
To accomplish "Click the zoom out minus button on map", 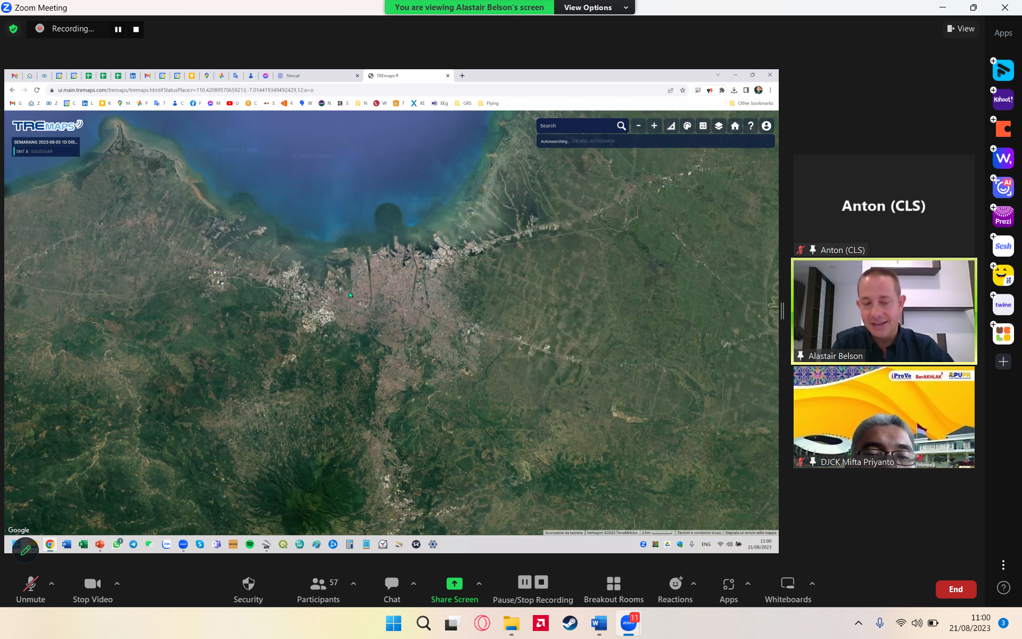I will [638, 125].
